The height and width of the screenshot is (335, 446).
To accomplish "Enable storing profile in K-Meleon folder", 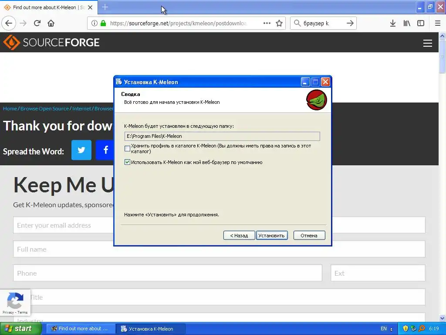I will [128, 148].
